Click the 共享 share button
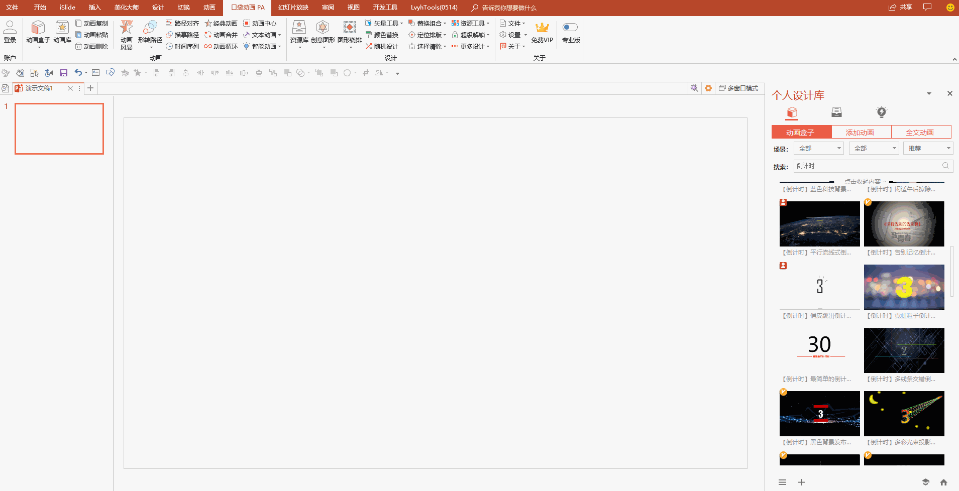Image resolution: width=959 pixels, height=491 pixels. 900,8
